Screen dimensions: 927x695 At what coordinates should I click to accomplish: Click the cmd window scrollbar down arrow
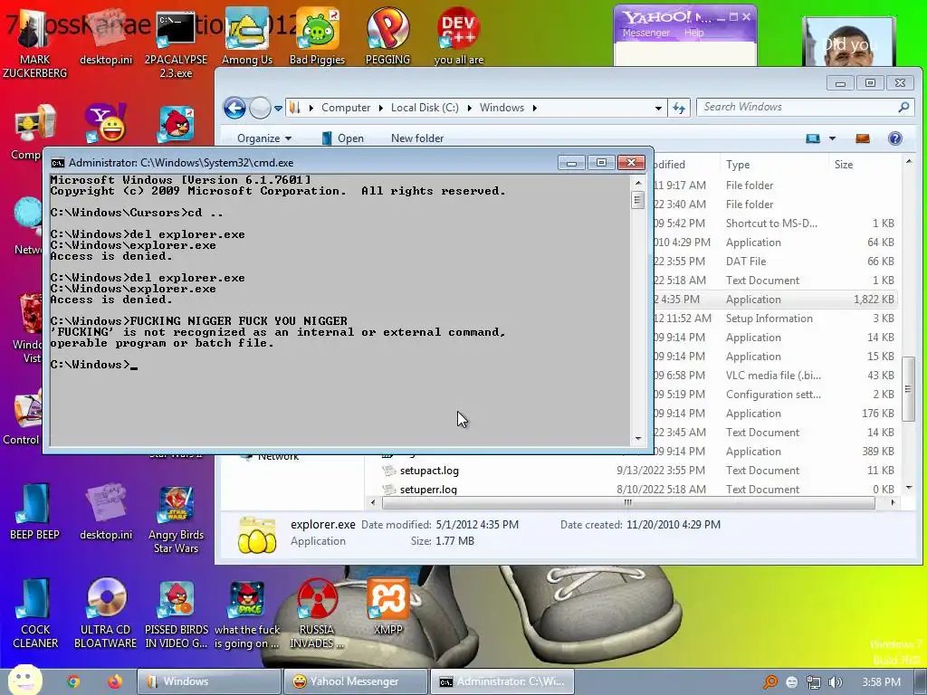638,439
